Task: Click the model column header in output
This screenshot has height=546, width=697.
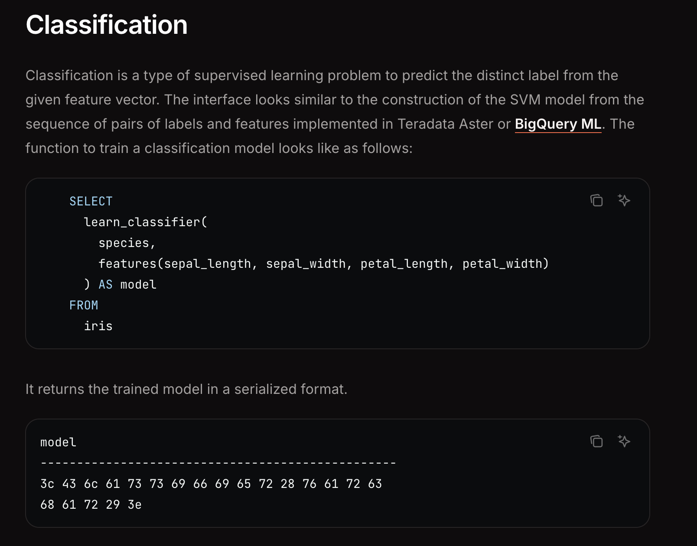Action: pos(58,442)
